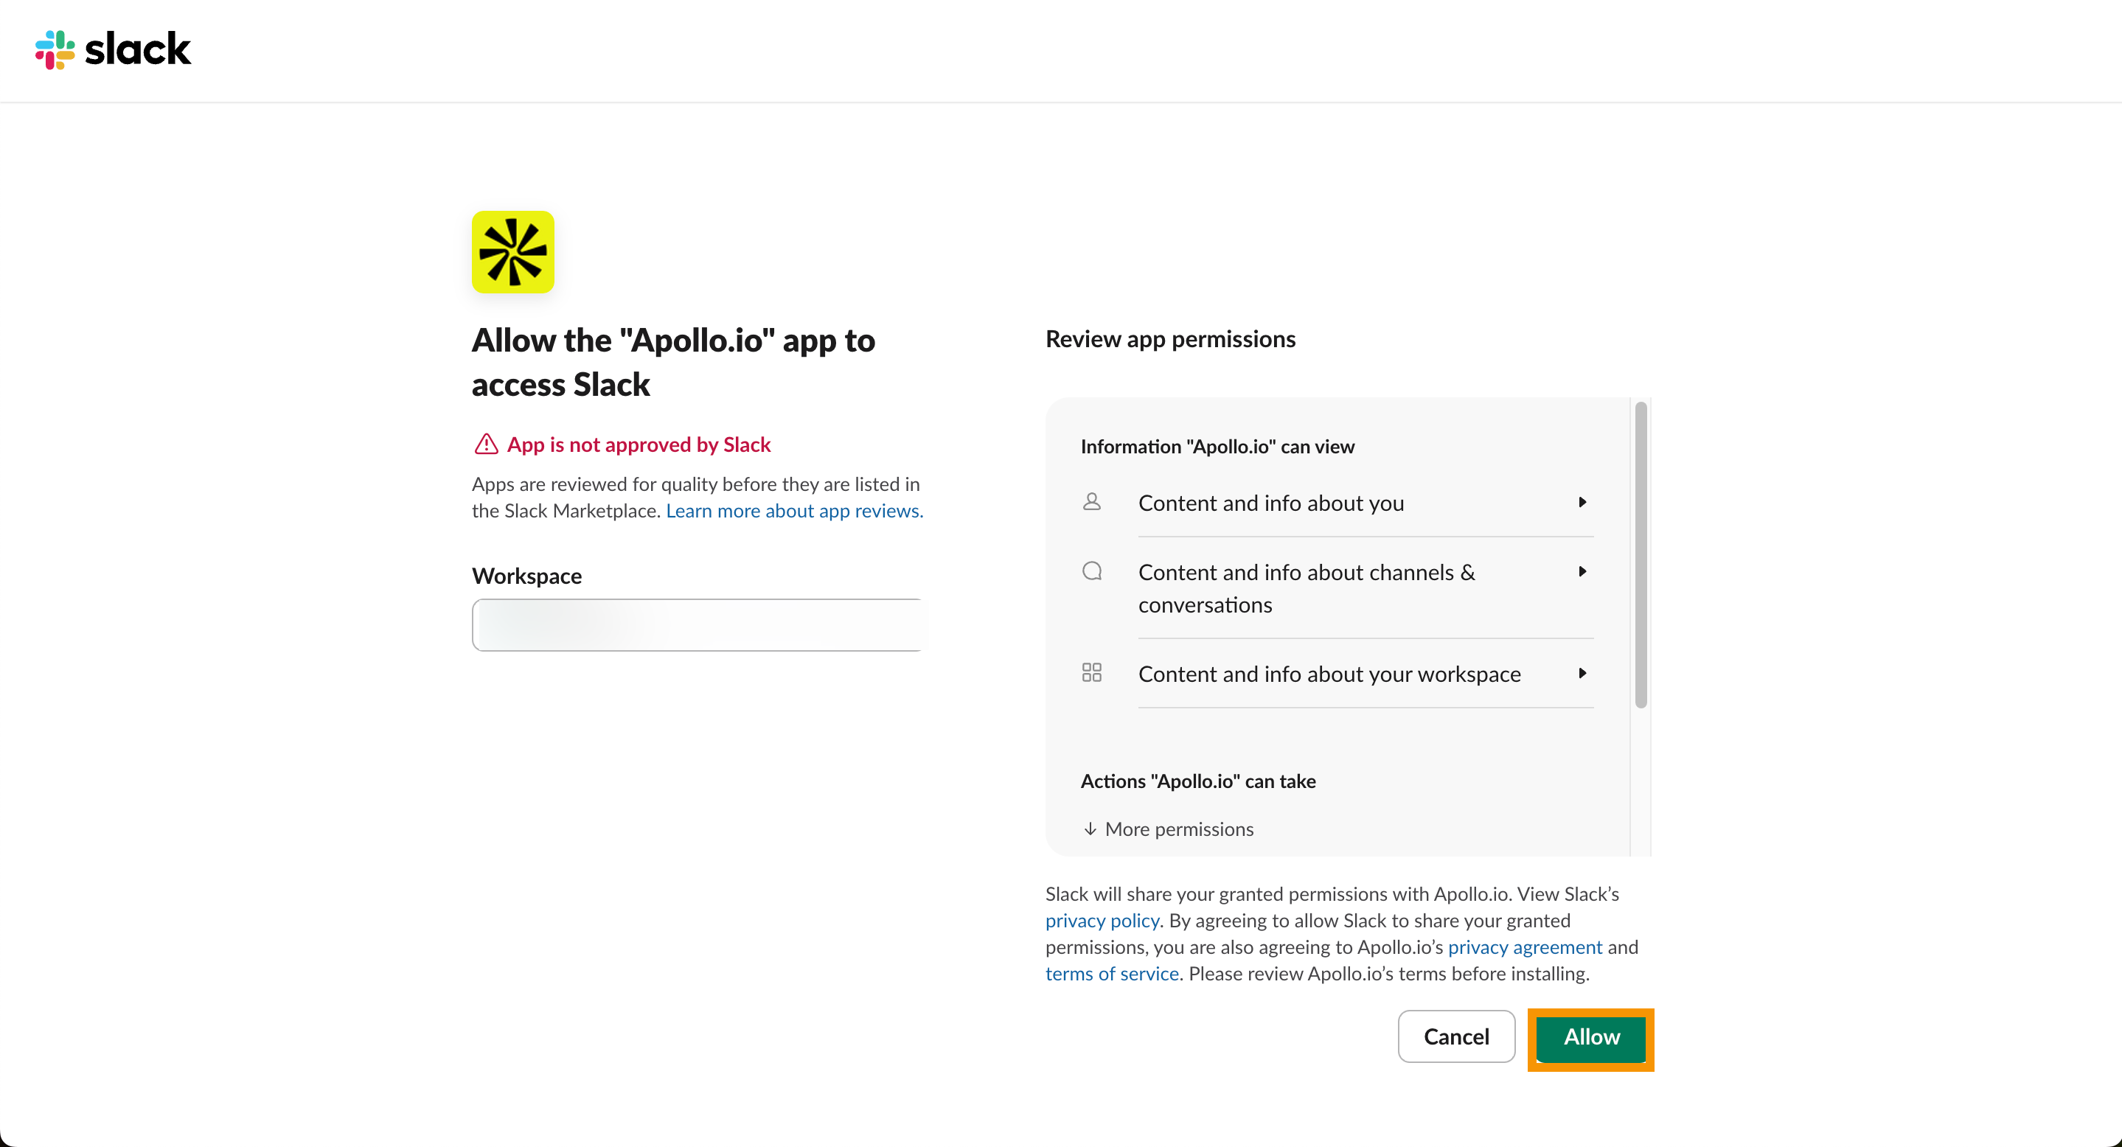Click the red warning triangle icon
2122x1147 pixels.
486,444
